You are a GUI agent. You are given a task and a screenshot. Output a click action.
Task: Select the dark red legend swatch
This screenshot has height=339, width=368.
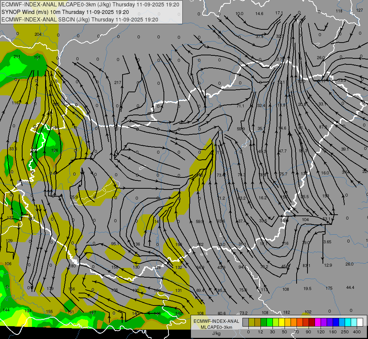pyautogui.click(x=312, y=322)
